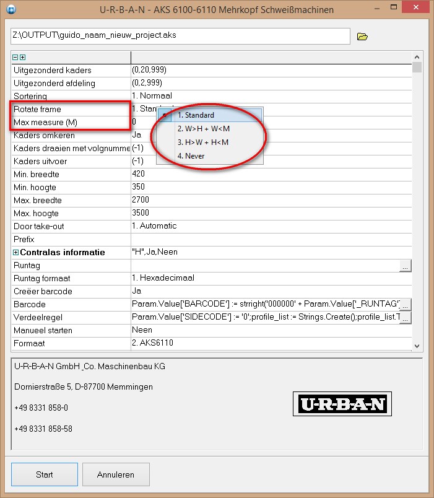Click the app icon in title bar
The height and width of the screenshot is (498, 434).
coord(11,9)
